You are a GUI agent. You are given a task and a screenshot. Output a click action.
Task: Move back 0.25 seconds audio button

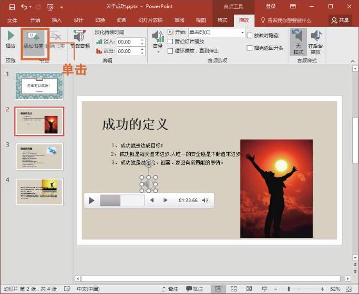click(x=152, y=200)
